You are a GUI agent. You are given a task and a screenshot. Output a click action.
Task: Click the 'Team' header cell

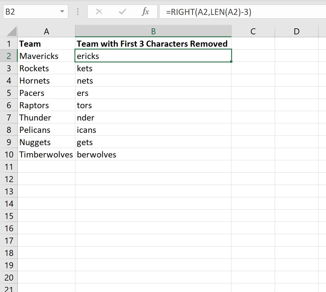pyautogui.click(x=46, y=44)
